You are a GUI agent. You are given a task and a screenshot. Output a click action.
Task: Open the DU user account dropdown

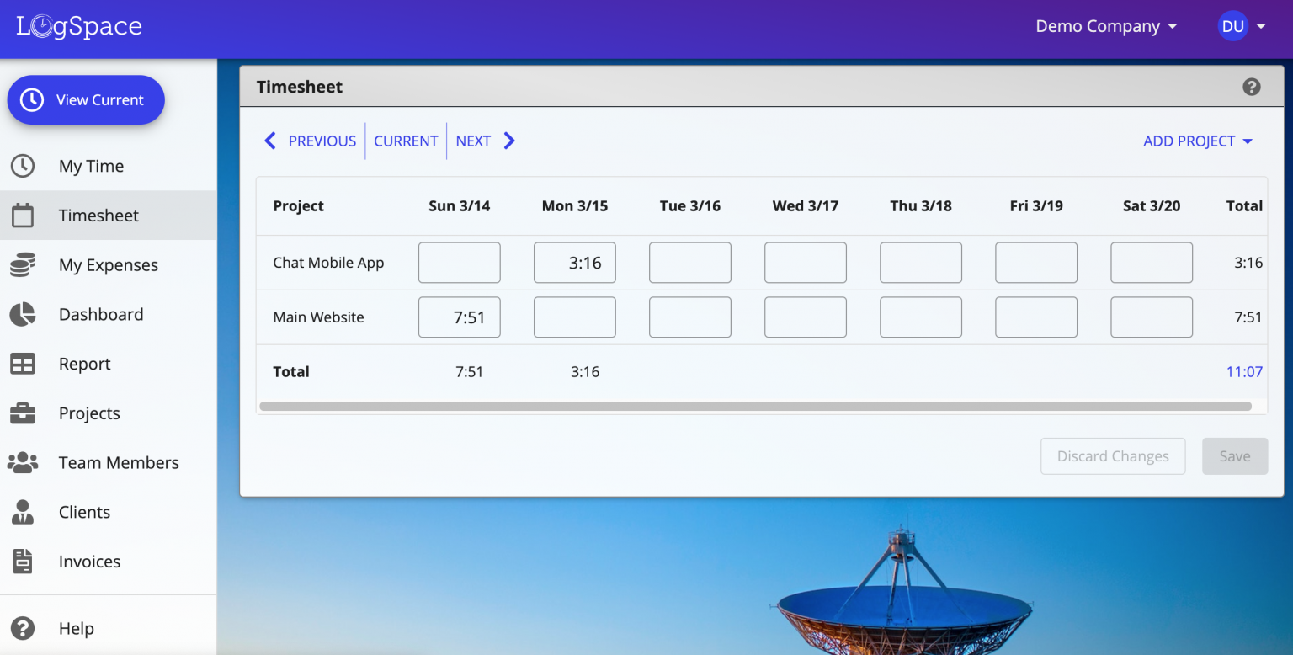1241,26
